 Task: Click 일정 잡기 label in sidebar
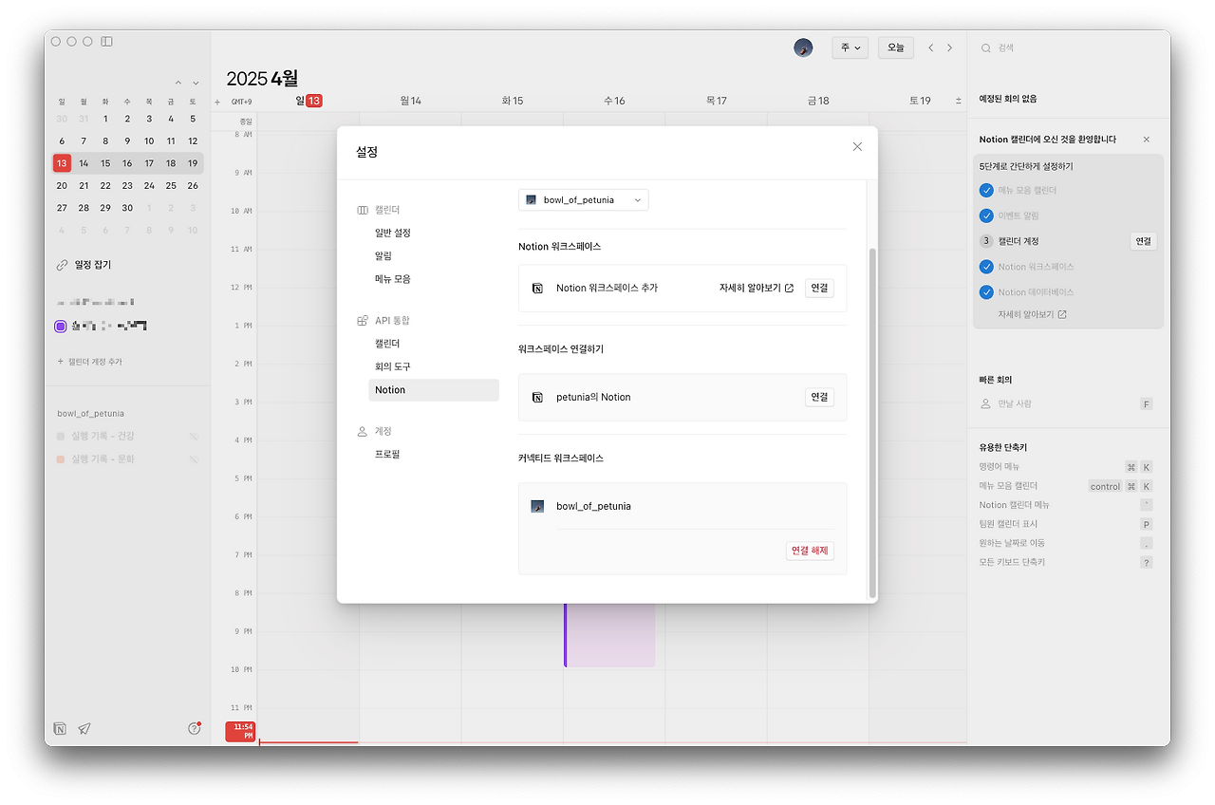[93, 265]
